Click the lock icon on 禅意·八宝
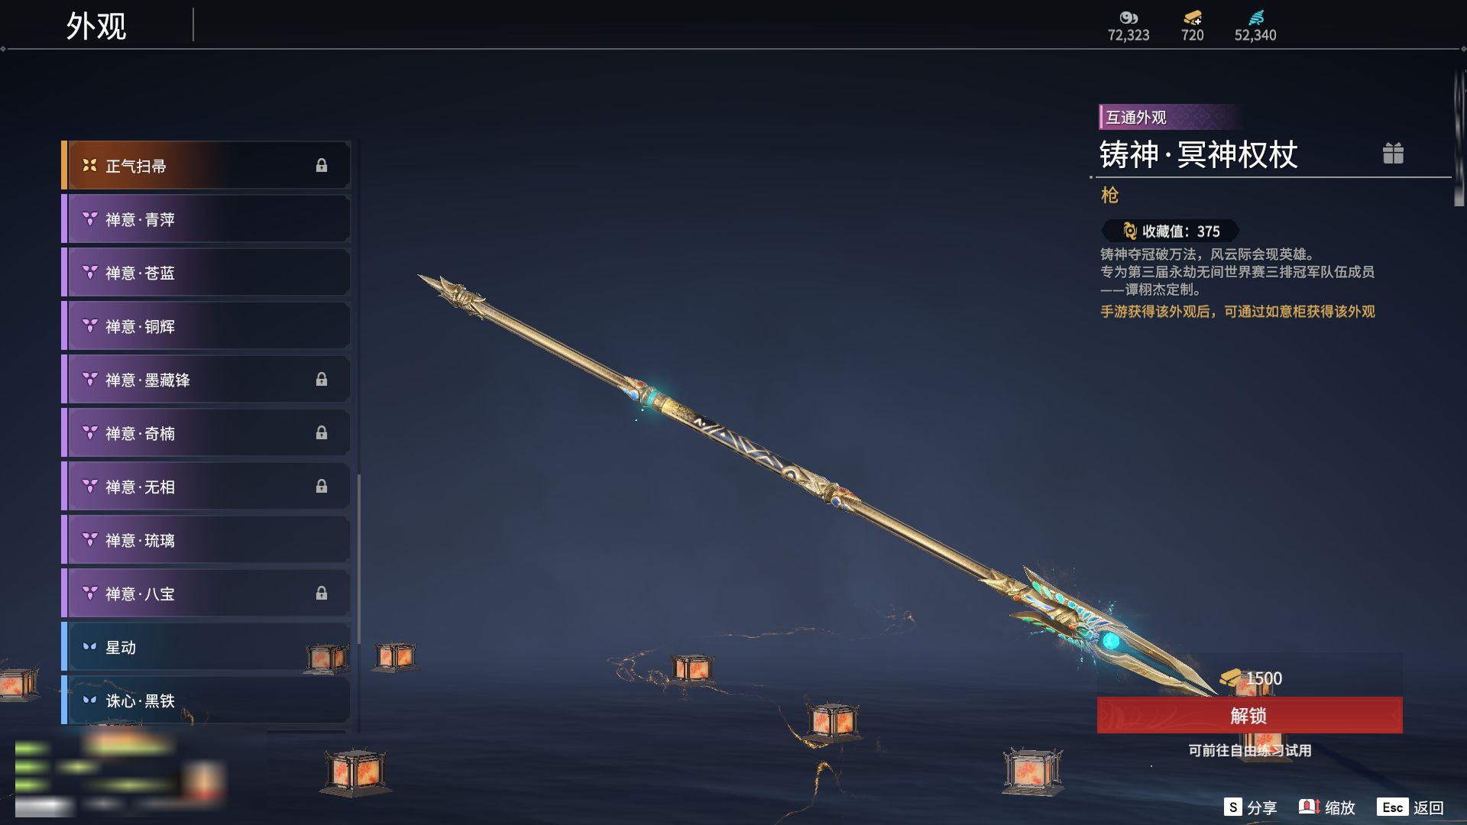 tap(322, 594)
